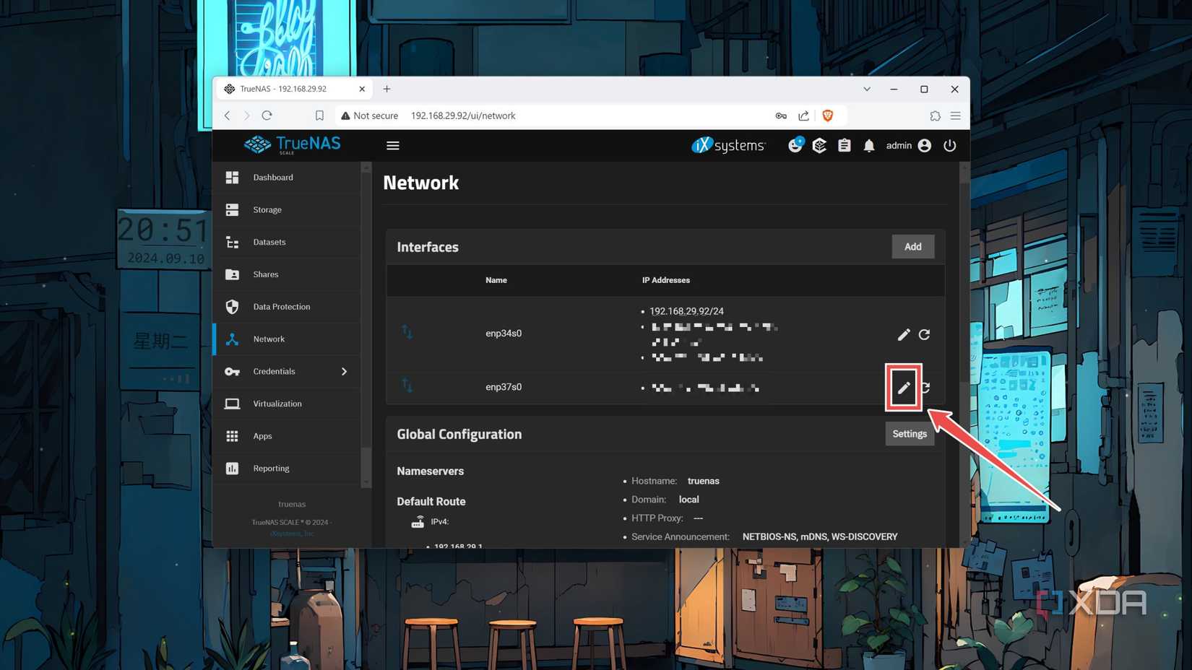Viewport: 1192px width, 670px height.
Task: Toggle the enp34s0 interface up/down arrows
Action: point(407,333)
